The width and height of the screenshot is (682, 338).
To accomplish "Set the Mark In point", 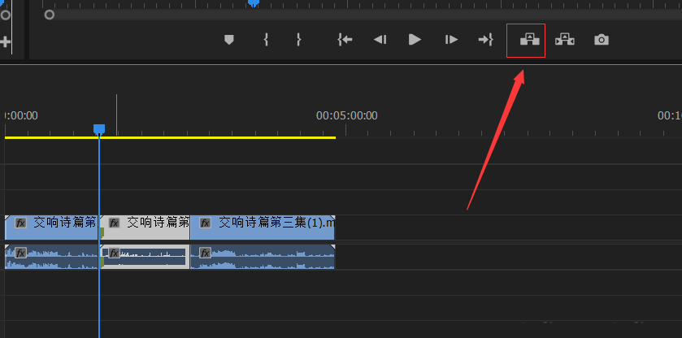I will tap(266, 40).
